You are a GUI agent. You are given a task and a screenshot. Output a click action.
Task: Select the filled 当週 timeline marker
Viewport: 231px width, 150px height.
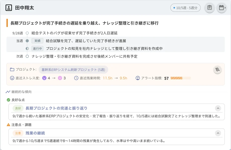tap(27, 41)
